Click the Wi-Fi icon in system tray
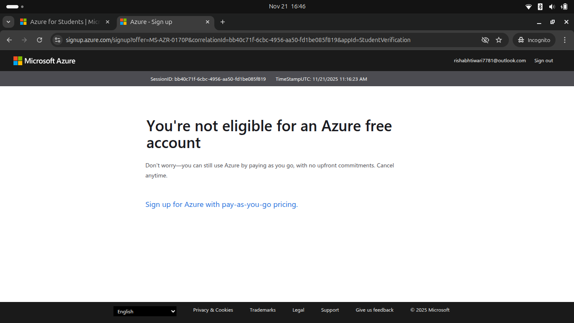The height and width of the screenshot is (323, 574). tap(529, 6)
